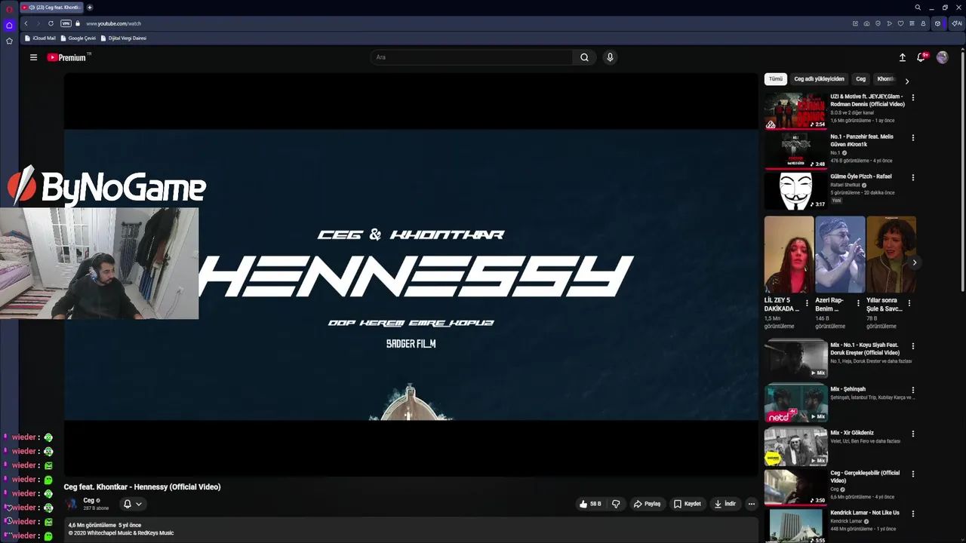Image resolution: width=966 pixels, height=543 pixels.
Task: Open options menu for Xir Gökdeniz mix
Action: 912,434
